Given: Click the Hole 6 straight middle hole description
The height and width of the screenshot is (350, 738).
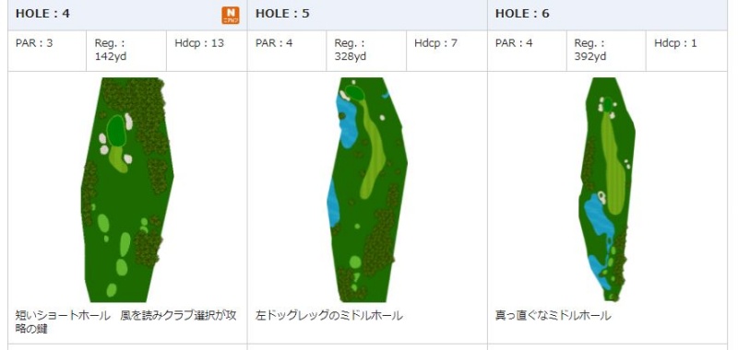Looking at the screenshot, I should (x=553, y=315).
